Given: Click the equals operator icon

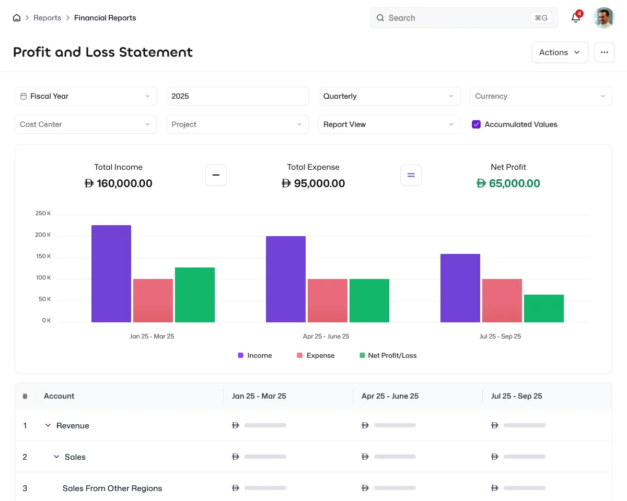Looking at the screenshot, I should (x=411, y=175).
